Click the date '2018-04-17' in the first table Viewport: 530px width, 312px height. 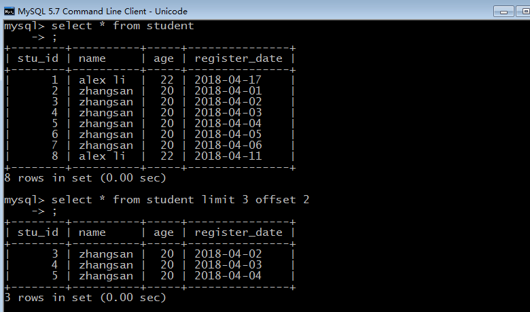point(228,80)
